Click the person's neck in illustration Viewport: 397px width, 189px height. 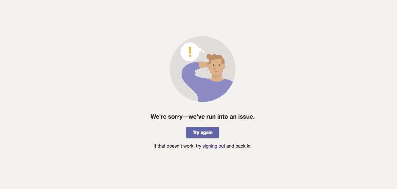[x=217, y=78]
